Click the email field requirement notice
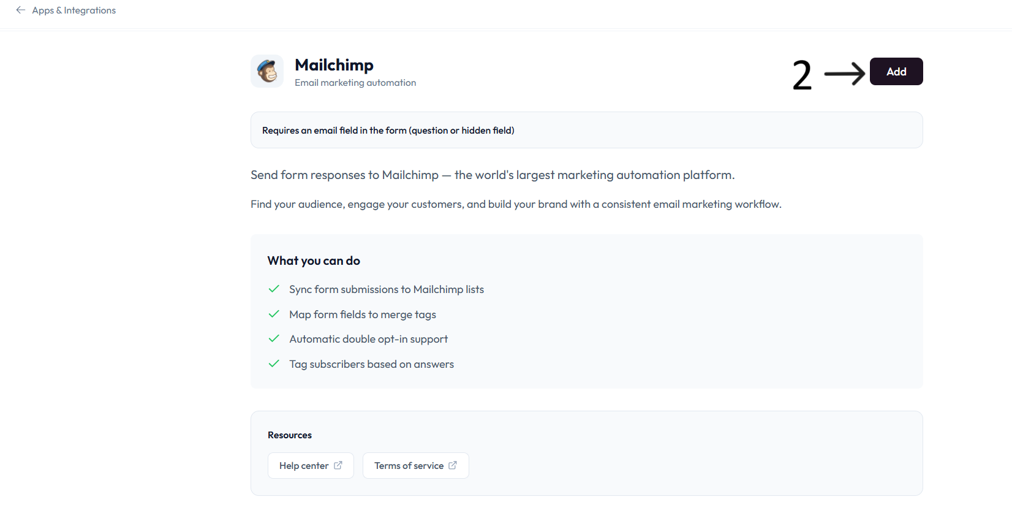 pyautogui.click(x=587, y=130)
